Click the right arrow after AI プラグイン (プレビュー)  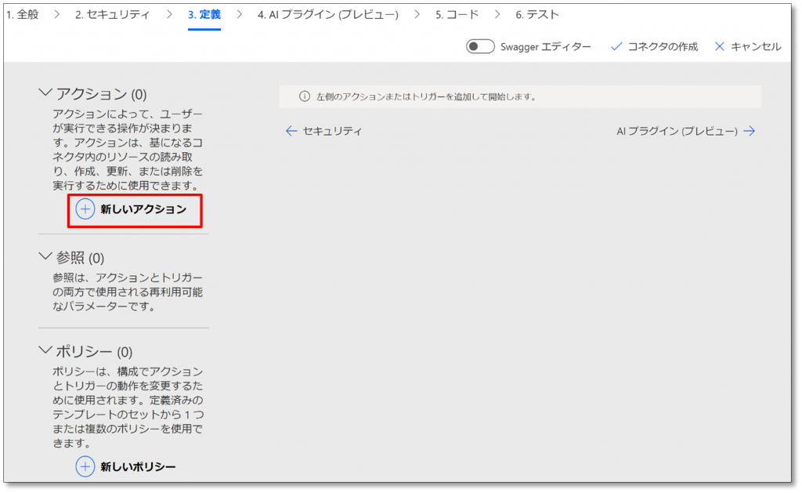coord(750,131)
